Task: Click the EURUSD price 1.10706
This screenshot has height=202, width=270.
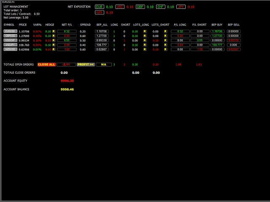Action: tap(24, 32)
